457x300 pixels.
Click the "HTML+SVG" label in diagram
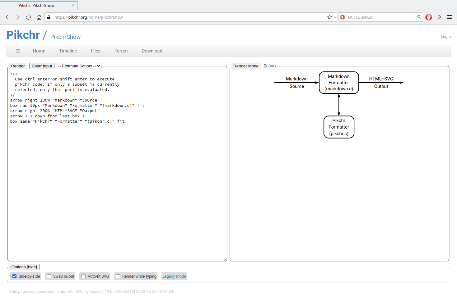click(x=381, y=79)
